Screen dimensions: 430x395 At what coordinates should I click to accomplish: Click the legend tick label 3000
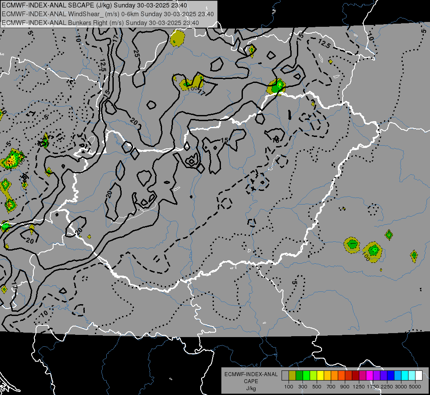click(401, 387)
